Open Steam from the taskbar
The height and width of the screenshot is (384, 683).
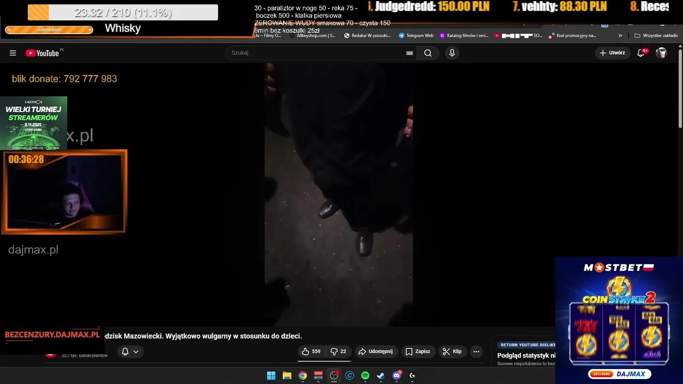[380, 375]
